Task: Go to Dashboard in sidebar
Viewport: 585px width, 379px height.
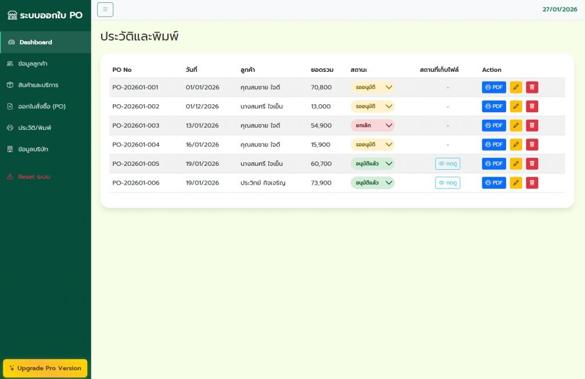Action: click(x=35, y=42)
